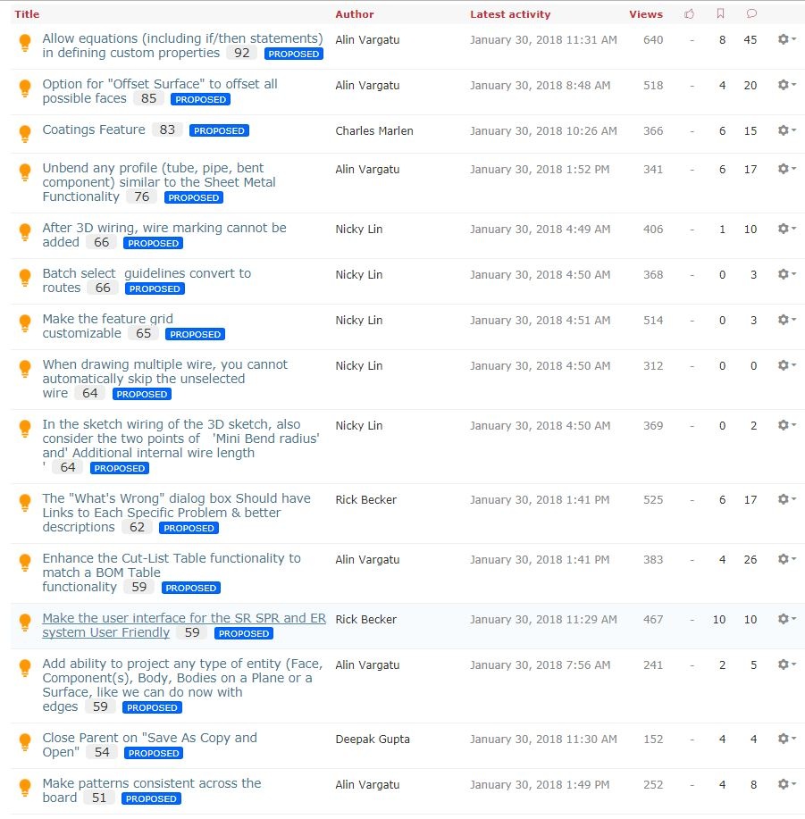The height and width of the screenshot is (819, 805).
Task: Sort ideas by Author column
Action: 354,14
